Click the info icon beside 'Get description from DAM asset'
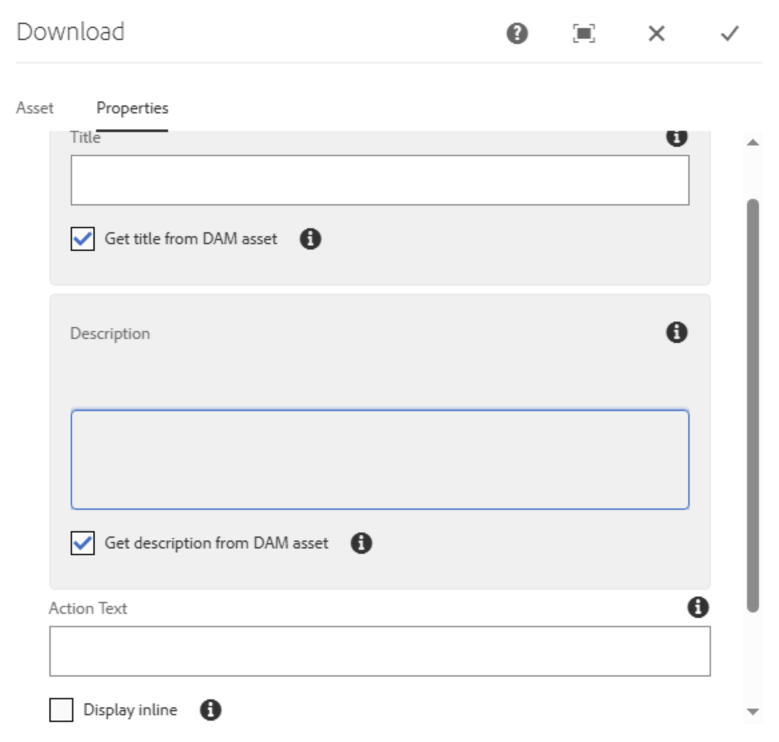Image resolution: width=779 pixels, height=742 pixels. pos(361,543)
